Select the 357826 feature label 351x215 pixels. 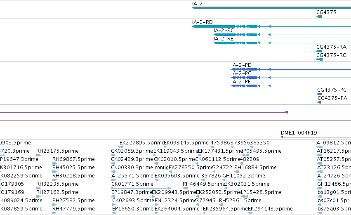[x=211, y=176]
